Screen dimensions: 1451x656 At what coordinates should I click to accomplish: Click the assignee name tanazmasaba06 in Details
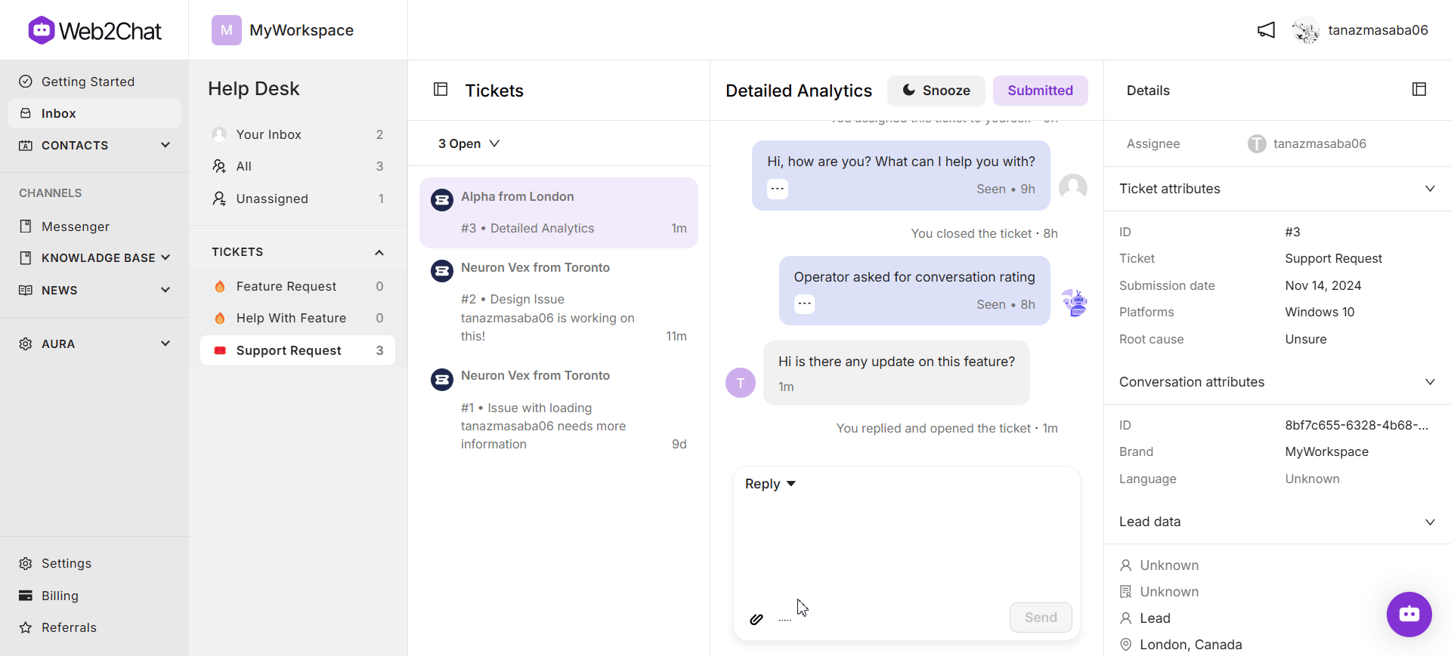1320,143
